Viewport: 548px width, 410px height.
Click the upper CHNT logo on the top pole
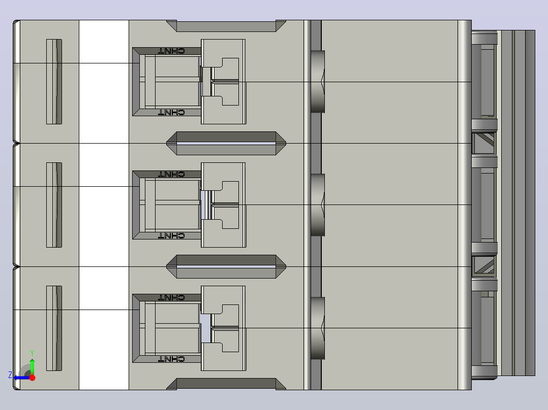[171, 51]
